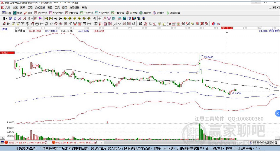Click the 沪 index 3023.37 status entry
Viewport: 280px width, 151px height.
[26, 143]
